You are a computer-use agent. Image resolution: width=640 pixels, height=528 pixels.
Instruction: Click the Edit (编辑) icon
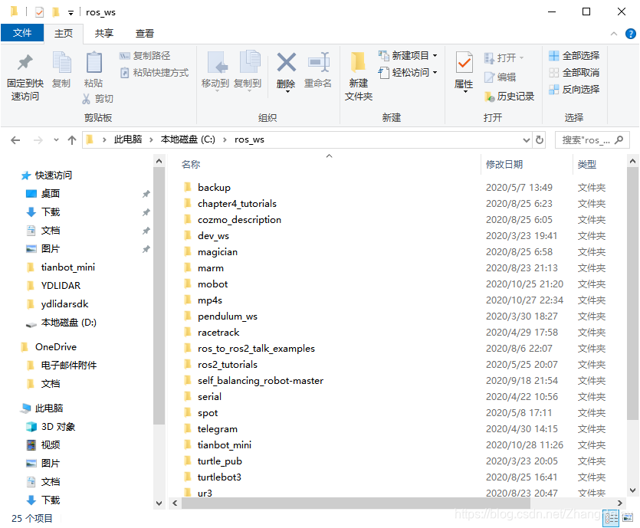click(488, 77)
